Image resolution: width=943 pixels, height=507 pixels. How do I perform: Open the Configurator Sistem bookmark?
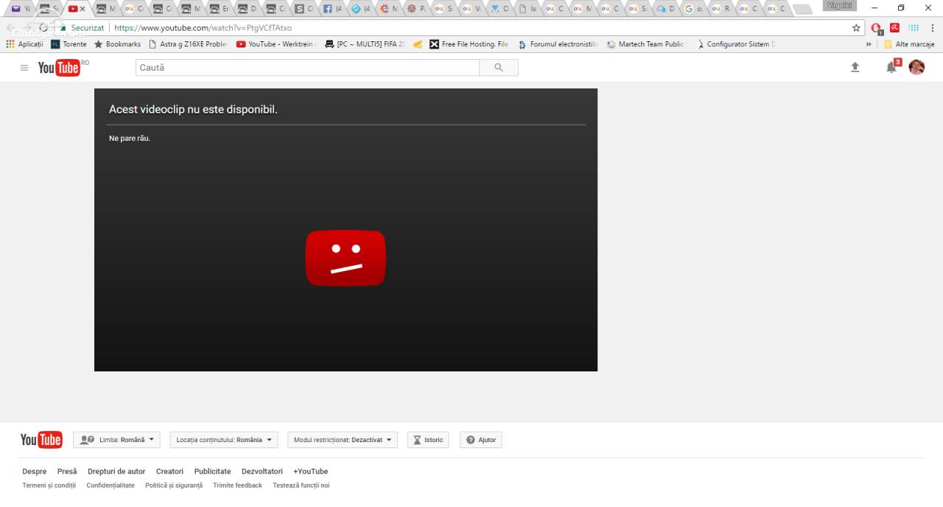point(735,44)
